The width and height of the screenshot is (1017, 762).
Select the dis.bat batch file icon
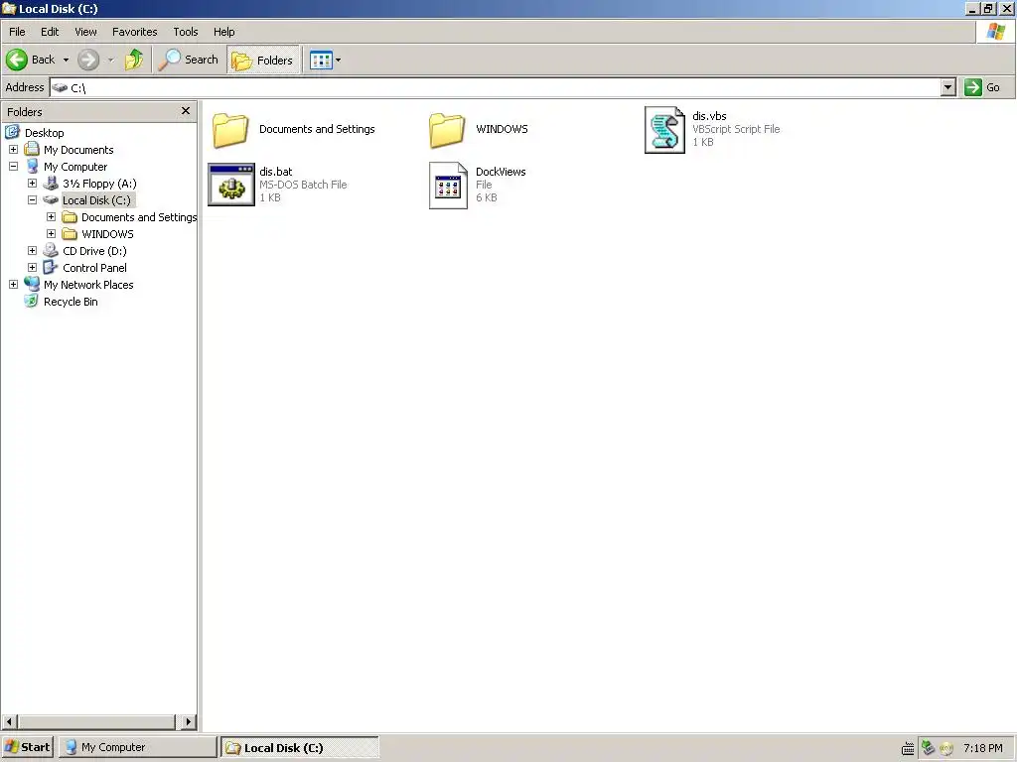pyautogui.click(x=231, y=186)
